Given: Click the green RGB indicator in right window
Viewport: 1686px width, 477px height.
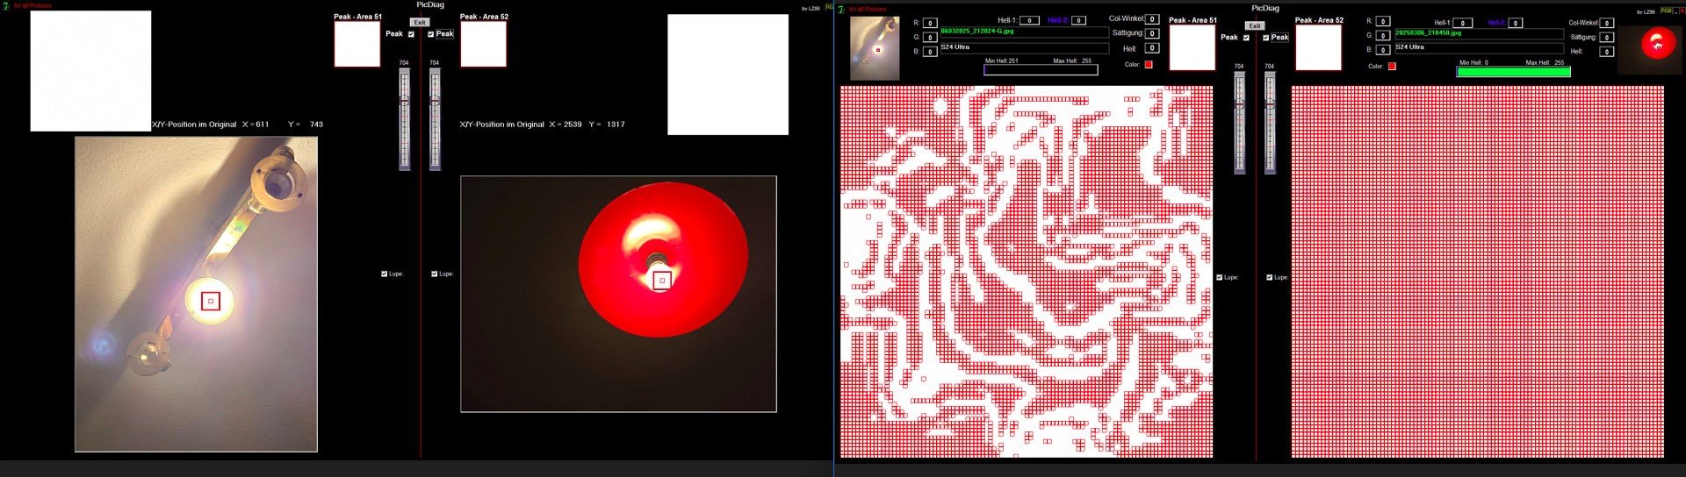Looking at the screenshot, I should 1666,11.
